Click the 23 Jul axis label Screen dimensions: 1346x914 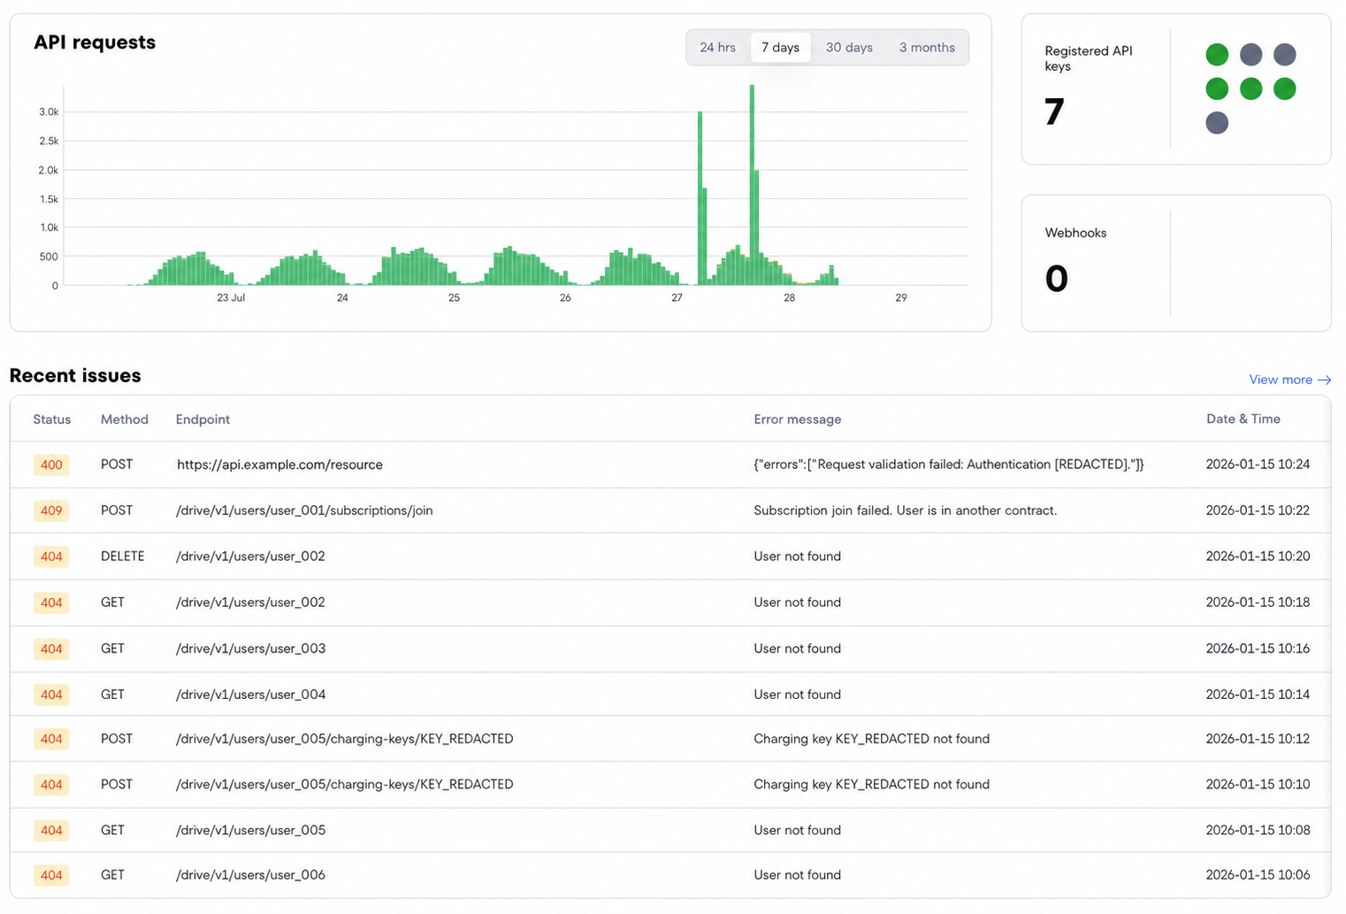click(231, 298)
